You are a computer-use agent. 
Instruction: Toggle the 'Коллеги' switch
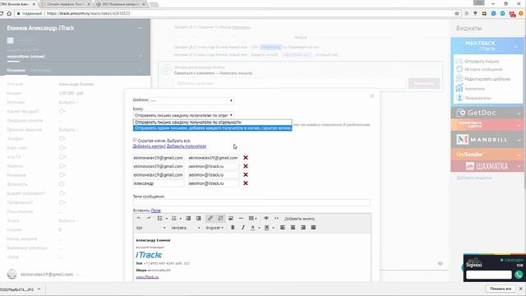click(x=62, y=175)
